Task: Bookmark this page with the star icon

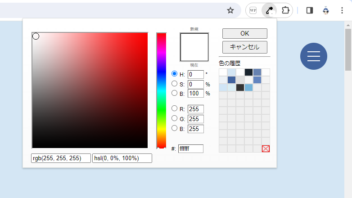Action: [x=230, y=10]
